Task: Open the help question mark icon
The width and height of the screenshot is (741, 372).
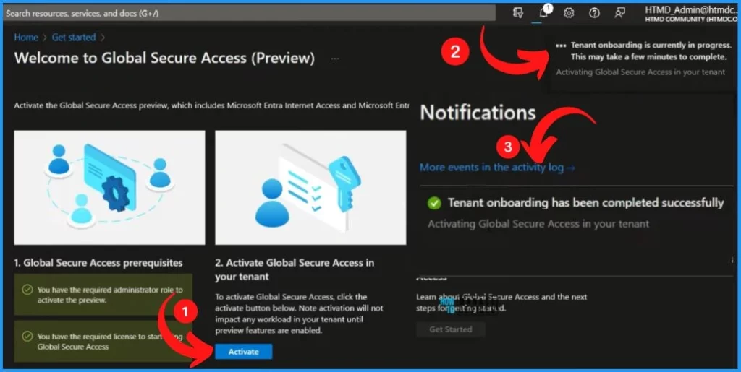Action: (595, 13)
